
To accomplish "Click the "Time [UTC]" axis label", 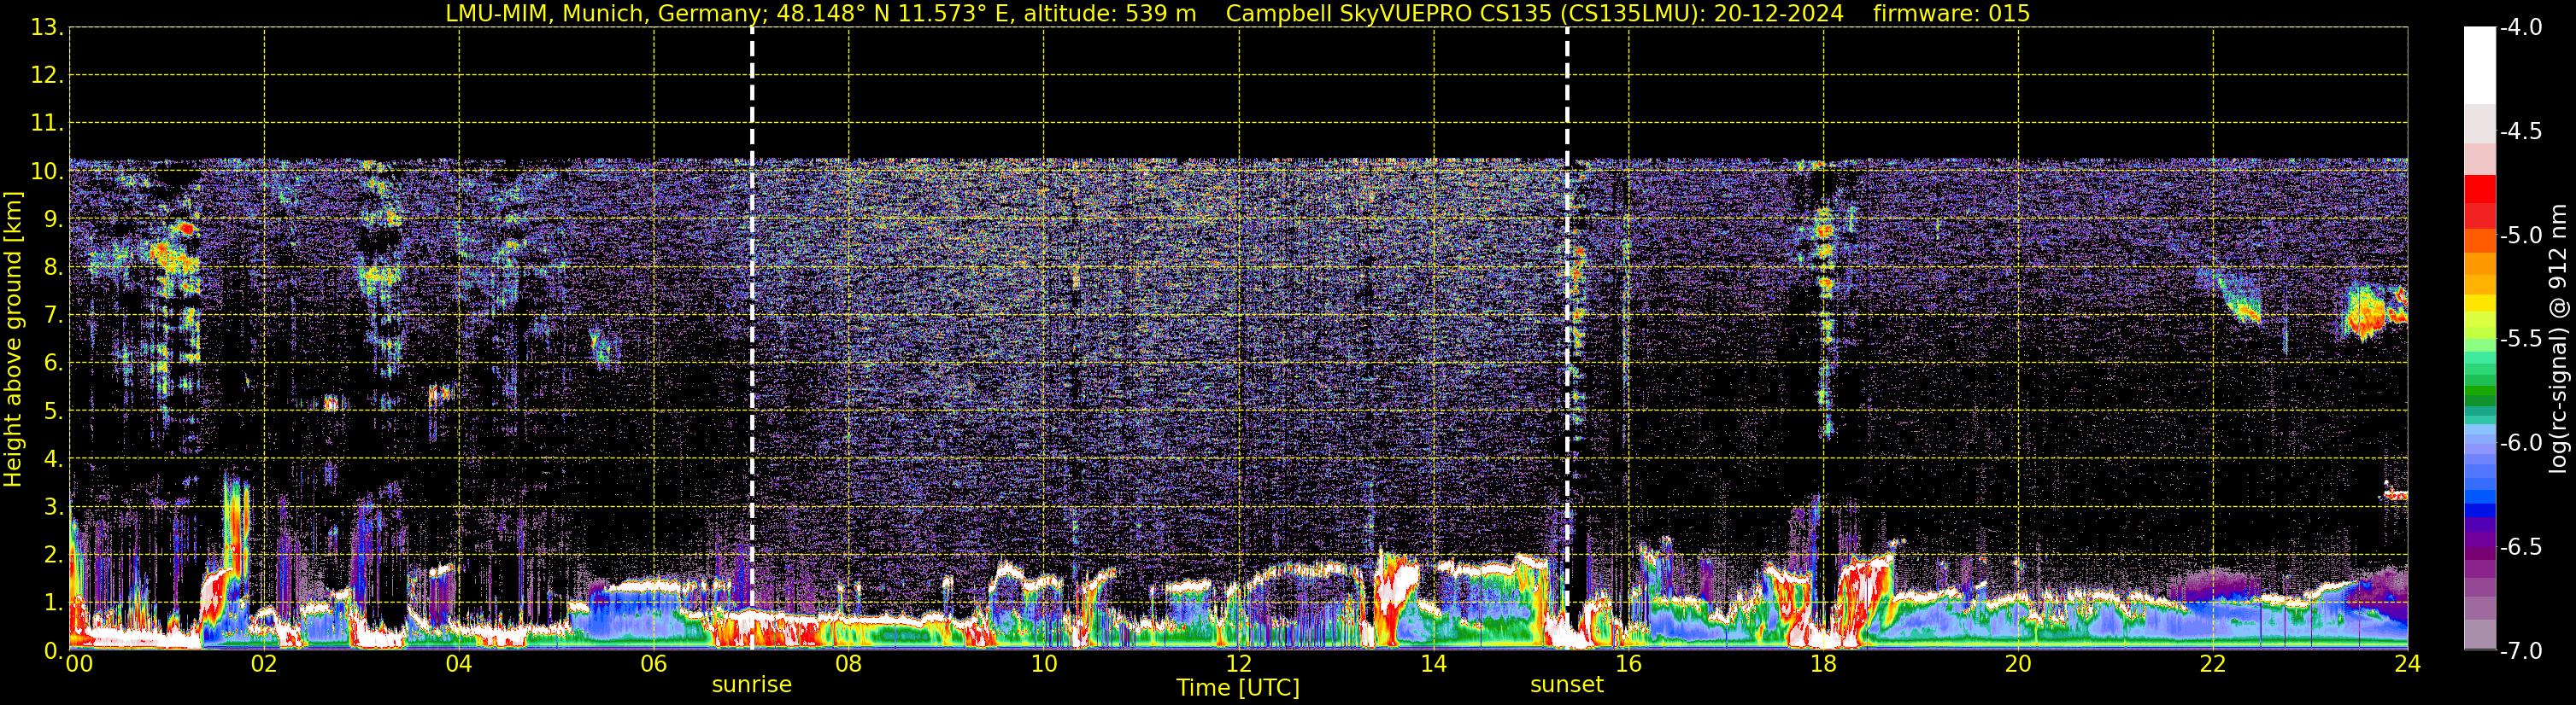I will pyautogui.click(x=1238, y=688).
